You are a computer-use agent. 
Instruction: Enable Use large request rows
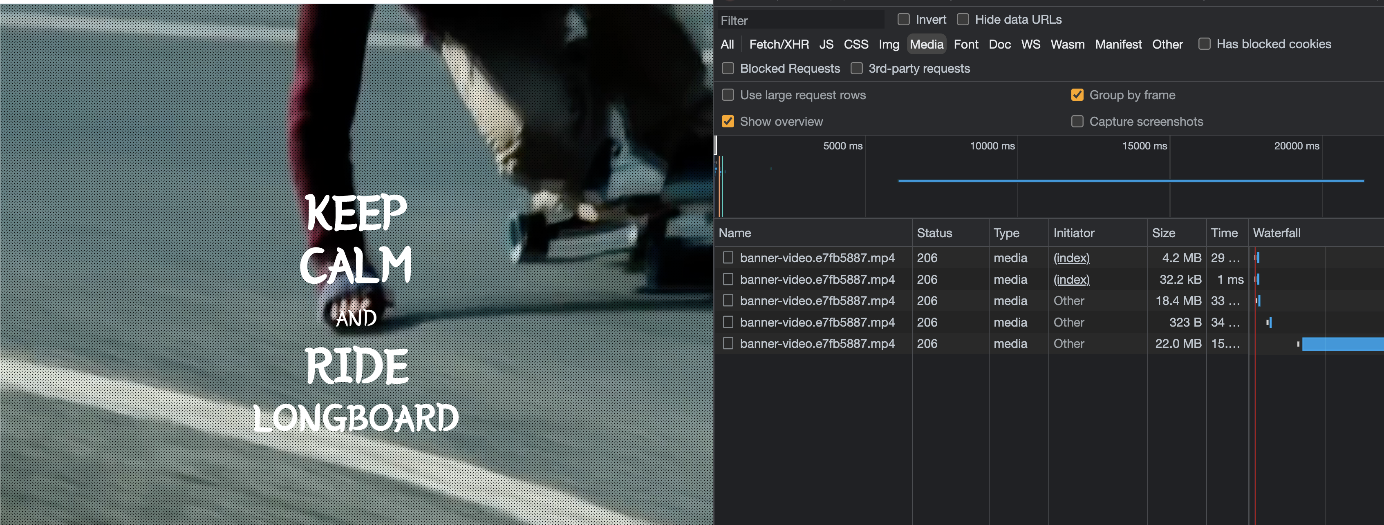point(728,95)
